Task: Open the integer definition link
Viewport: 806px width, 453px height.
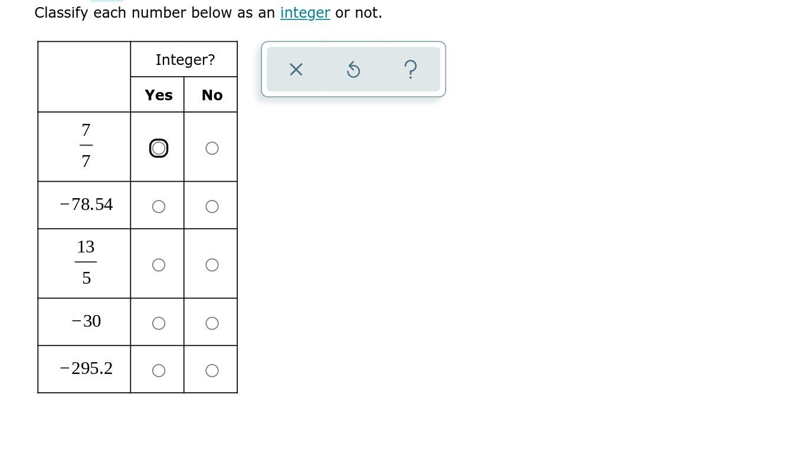Action: coord(304,13)
